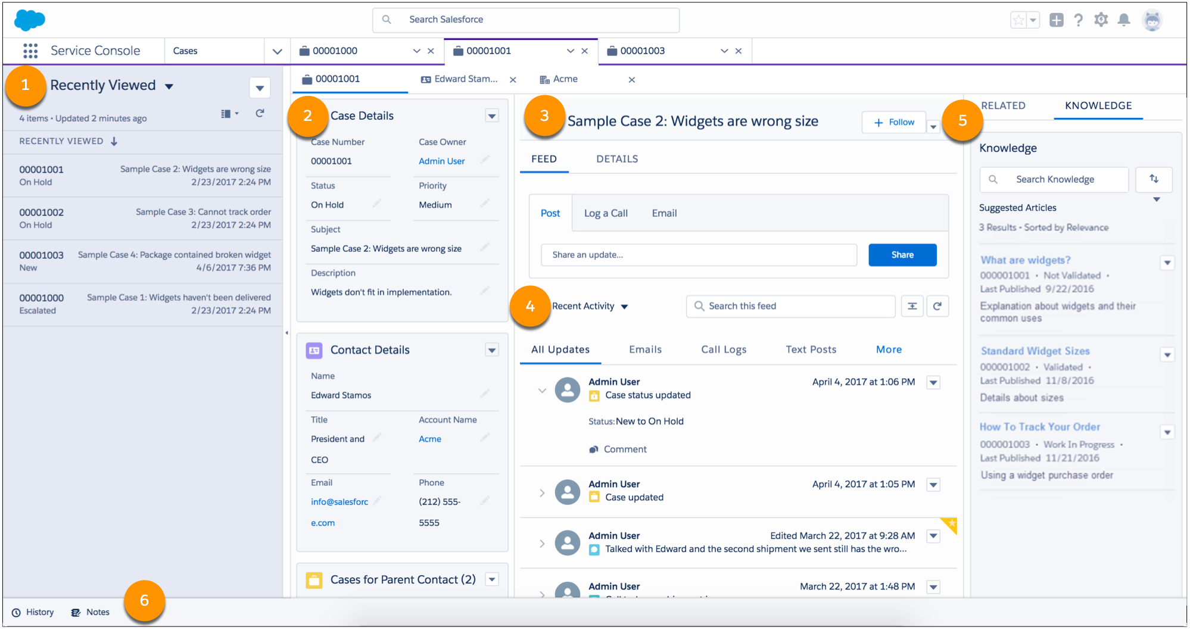Image resolution: width=1190 pixels, height=630 pixels.
Task: Click the notifications bell icon
Action: pos(1123,20)
